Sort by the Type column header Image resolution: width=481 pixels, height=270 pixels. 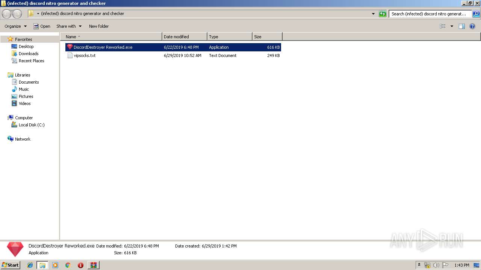click(230, 37)
